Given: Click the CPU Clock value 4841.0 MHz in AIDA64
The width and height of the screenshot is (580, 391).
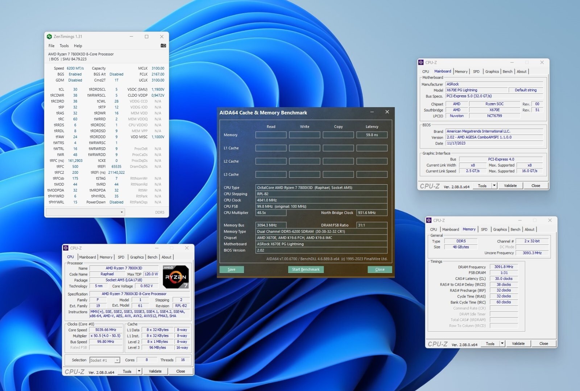Looking at the screenshot, I should coord(322,200).
